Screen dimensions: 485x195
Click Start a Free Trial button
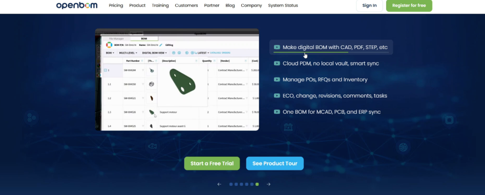[212, 163]
